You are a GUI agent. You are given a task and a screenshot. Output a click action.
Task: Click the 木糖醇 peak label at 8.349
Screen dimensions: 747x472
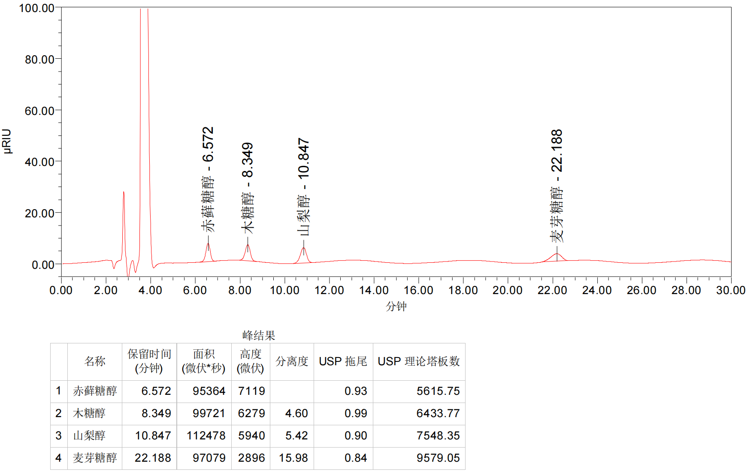pos(248,188)
